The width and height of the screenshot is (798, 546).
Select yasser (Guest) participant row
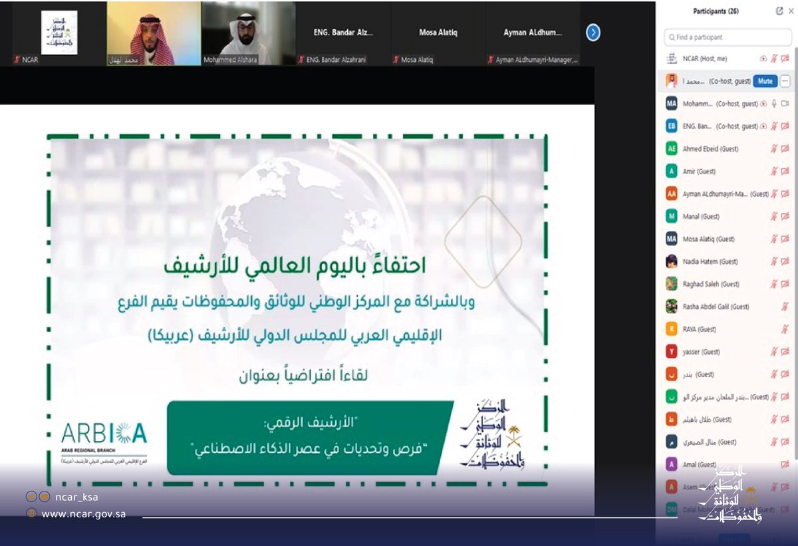tap(728, 352)
